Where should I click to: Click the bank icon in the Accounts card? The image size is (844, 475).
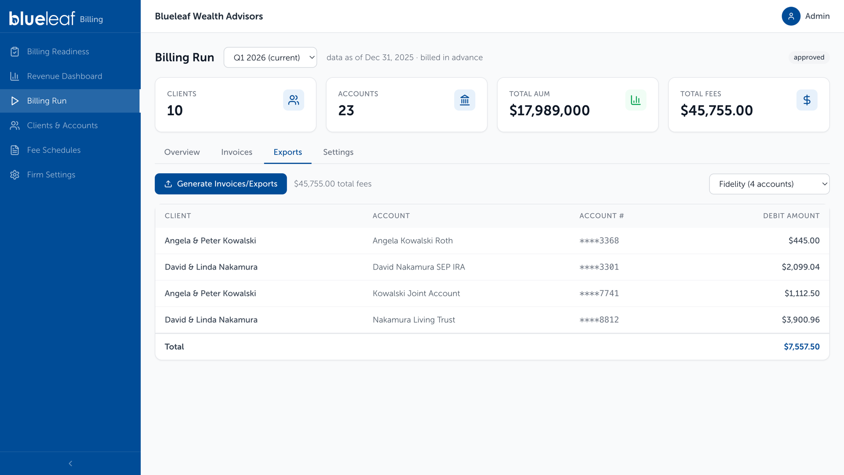(x=465, y=100)
